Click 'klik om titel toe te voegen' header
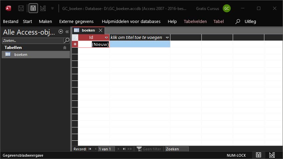283x159 pixels. pyautogui.click(x=136, y=38)
